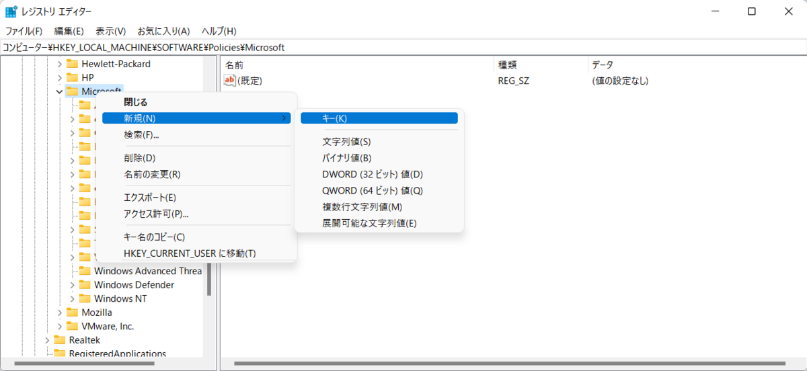Create new QWORD (64 ビット) 値(Q)
The height and width of the screenshot is (371, 807).
click(379, 190)
